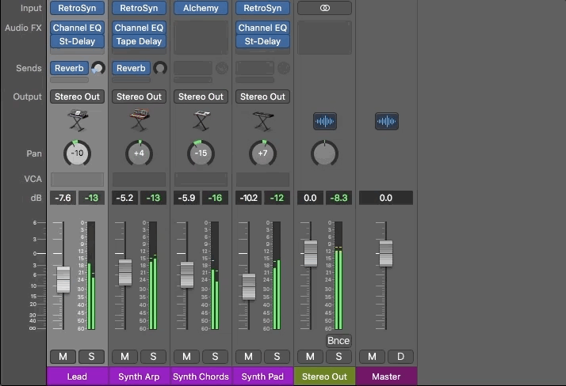Open the Lead Stereo Out output menu

77,96
